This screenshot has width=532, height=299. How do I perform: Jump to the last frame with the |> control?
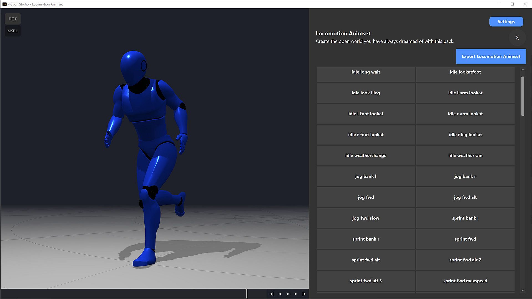coord(304,294)
